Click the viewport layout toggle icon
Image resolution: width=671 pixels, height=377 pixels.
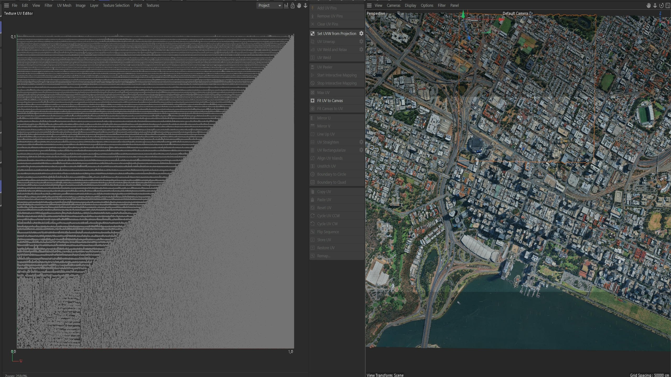pos(668,5)
